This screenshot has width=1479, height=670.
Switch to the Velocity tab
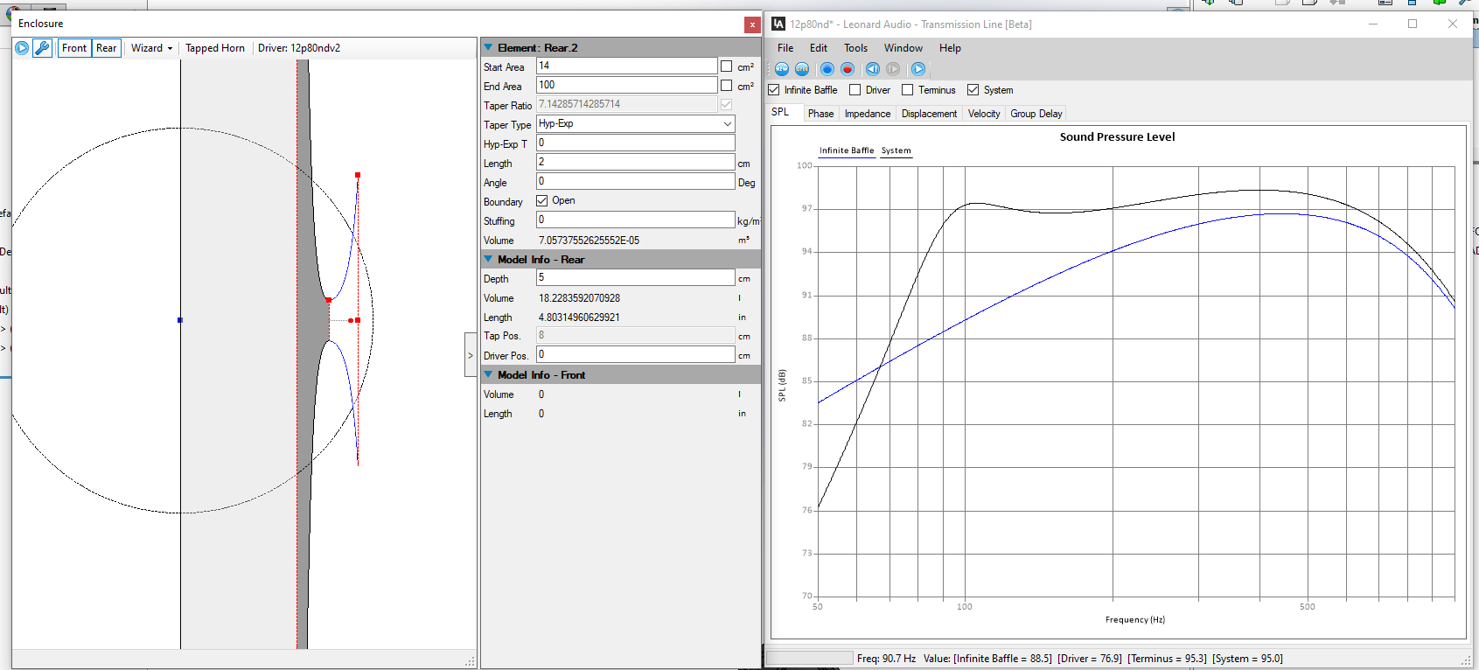[984, 114]
